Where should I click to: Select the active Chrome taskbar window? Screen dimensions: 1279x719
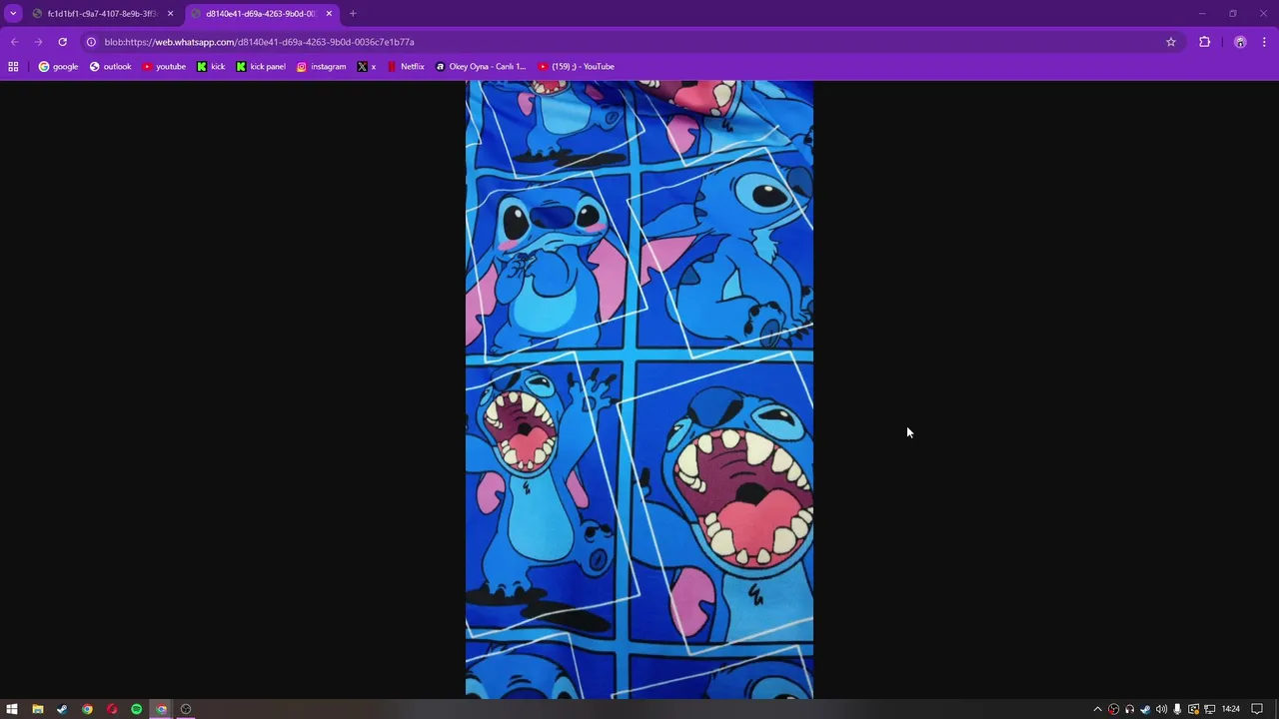pyautogui.click(x=161, y=709)
